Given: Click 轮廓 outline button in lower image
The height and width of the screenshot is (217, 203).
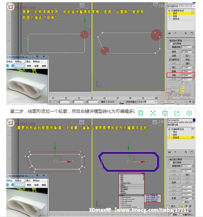Looking at the screenshot, I should 174,198.
